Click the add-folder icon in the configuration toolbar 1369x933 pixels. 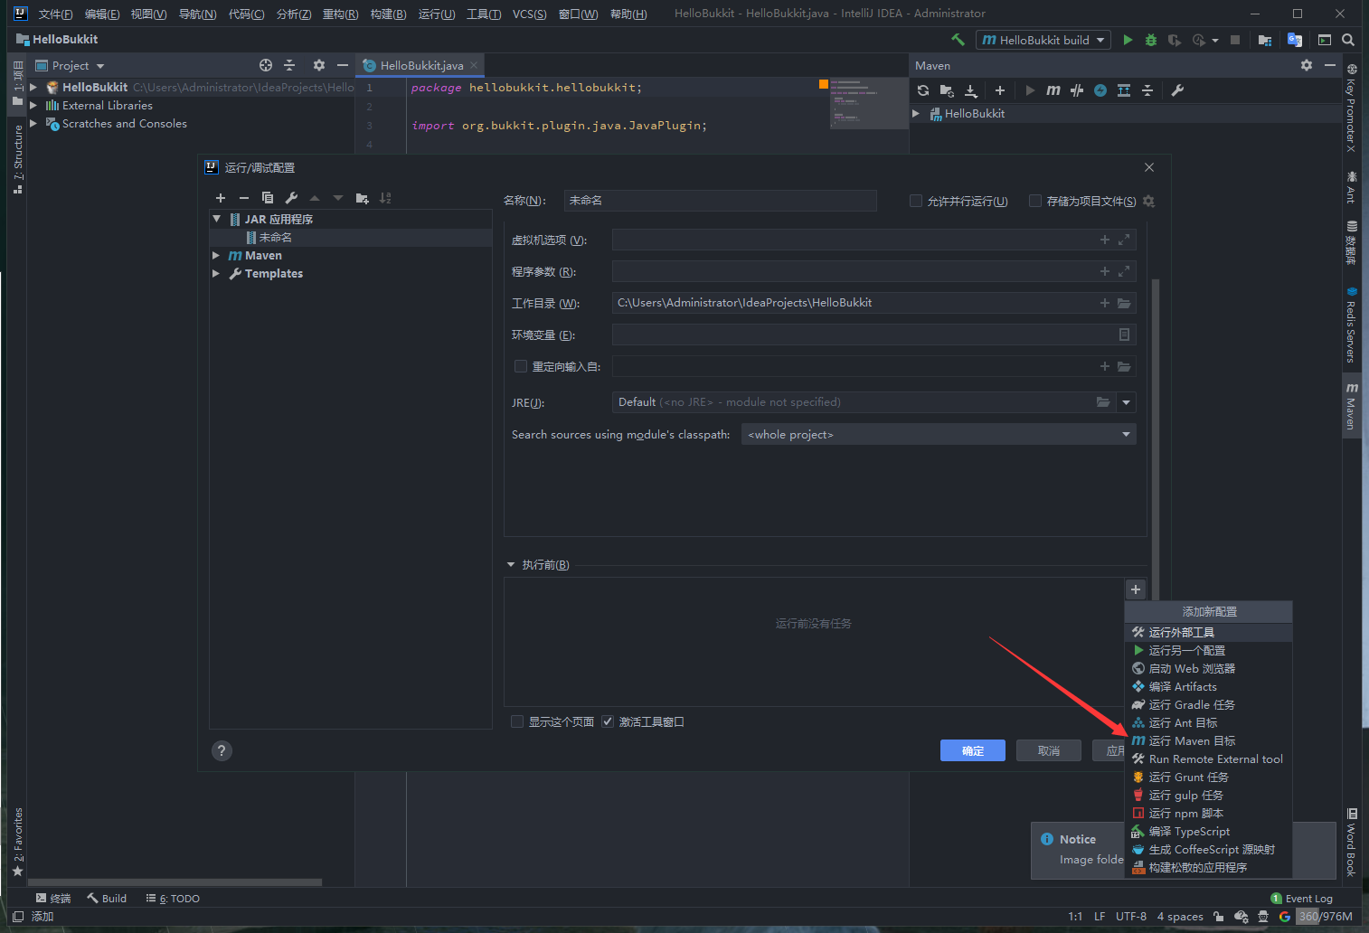(x=362, y=198)
